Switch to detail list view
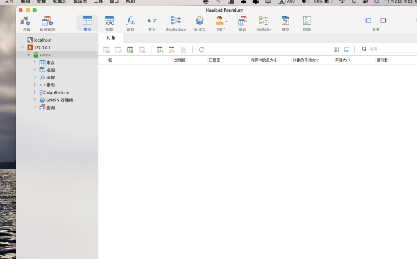Screen dimensions: 417x259 tap(346, 49)
